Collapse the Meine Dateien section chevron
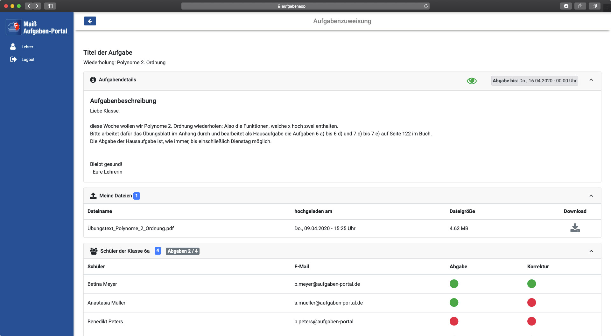This screenshot has height=336, width=611. (591, 196)
